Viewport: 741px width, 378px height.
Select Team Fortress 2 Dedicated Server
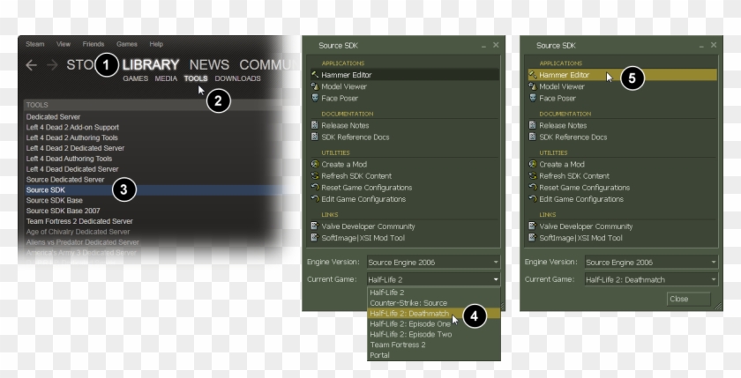(79, 221)
